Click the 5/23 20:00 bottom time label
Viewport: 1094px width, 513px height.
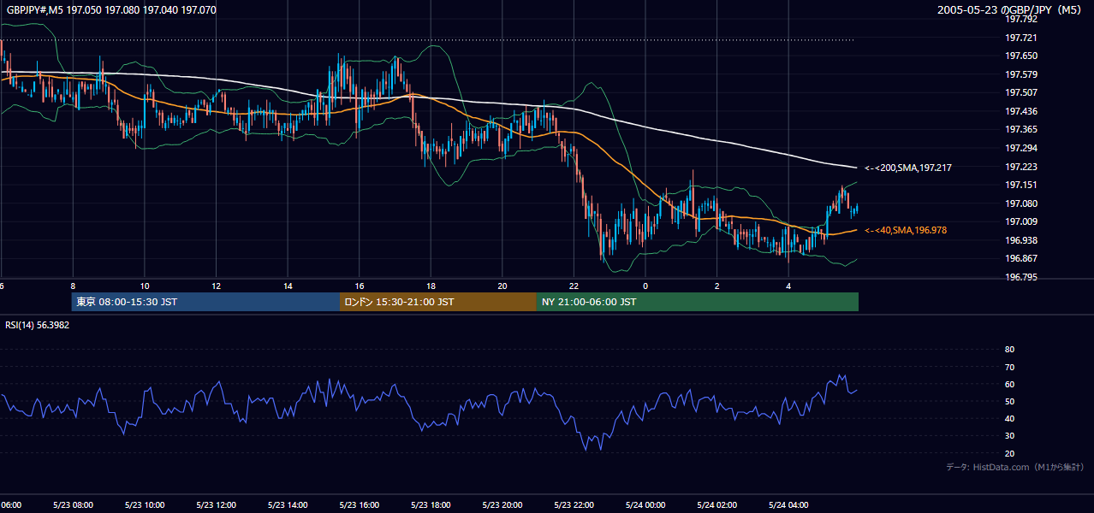[502, 504]
